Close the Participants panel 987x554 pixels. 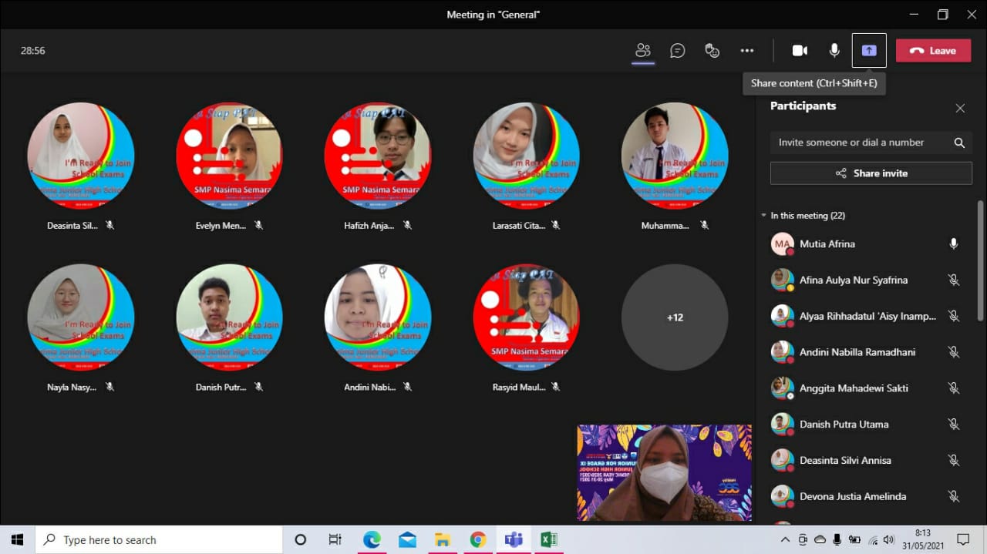(x=960, y=109)
